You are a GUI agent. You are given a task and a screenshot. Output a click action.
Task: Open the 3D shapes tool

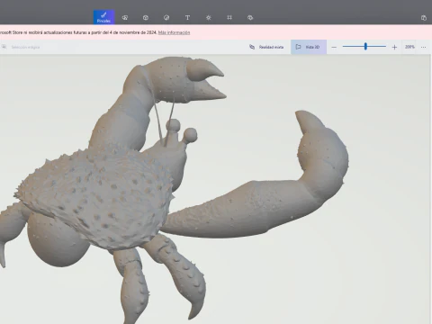(x=146, y=18)
